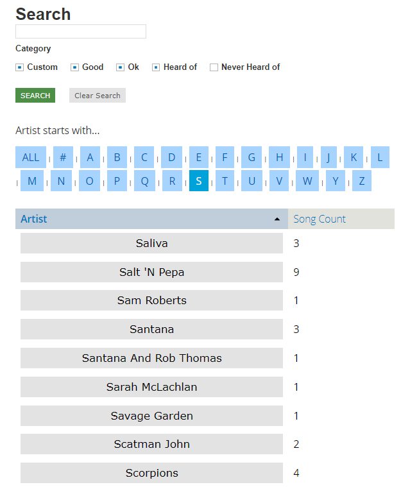Select the Scorpions artist row
This screenshot has width=401, height=487.
(x=151, y=473)
